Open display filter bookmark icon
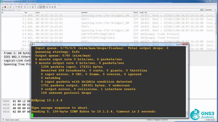 tap(2, 10)
